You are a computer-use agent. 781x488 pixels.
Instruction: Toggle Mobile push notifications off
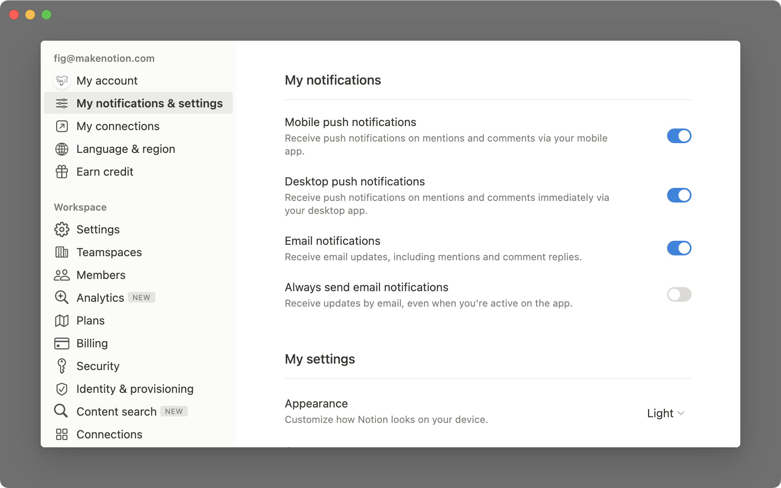[x=679, y=135]
